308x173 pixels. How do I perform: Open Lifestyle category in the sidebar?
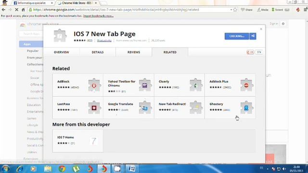click(x=32, y=125)
